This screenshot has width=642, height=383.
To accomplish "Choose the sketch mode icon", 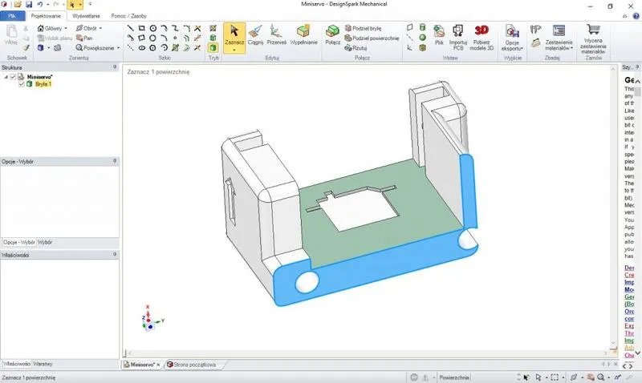I will 213,28.
